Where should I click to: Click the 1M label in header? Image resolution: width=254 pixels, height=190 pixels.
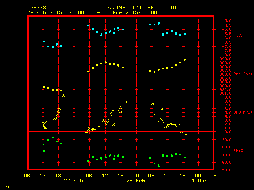point(173,8)
